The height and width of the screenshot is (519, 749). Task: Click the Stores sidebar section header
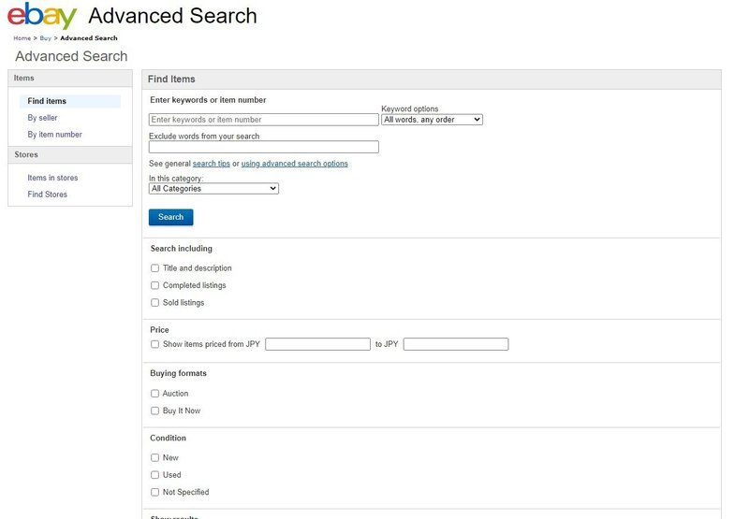(69, 155)
